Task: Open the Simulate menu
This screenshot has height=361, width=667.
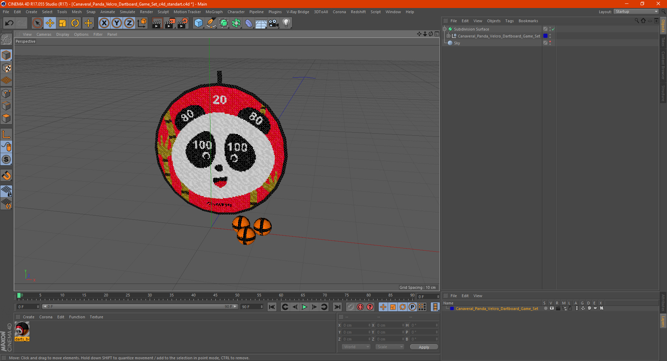Action: click(127, 12)
